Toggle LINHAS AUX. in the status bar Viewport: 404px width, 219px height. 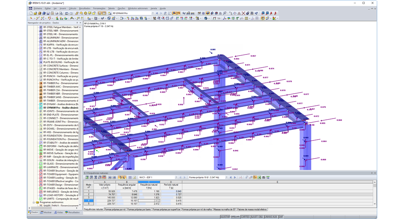click(271, 217)
